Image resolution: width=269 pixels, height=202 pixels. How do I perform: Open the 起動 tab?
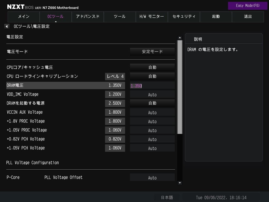pos(216,17)
